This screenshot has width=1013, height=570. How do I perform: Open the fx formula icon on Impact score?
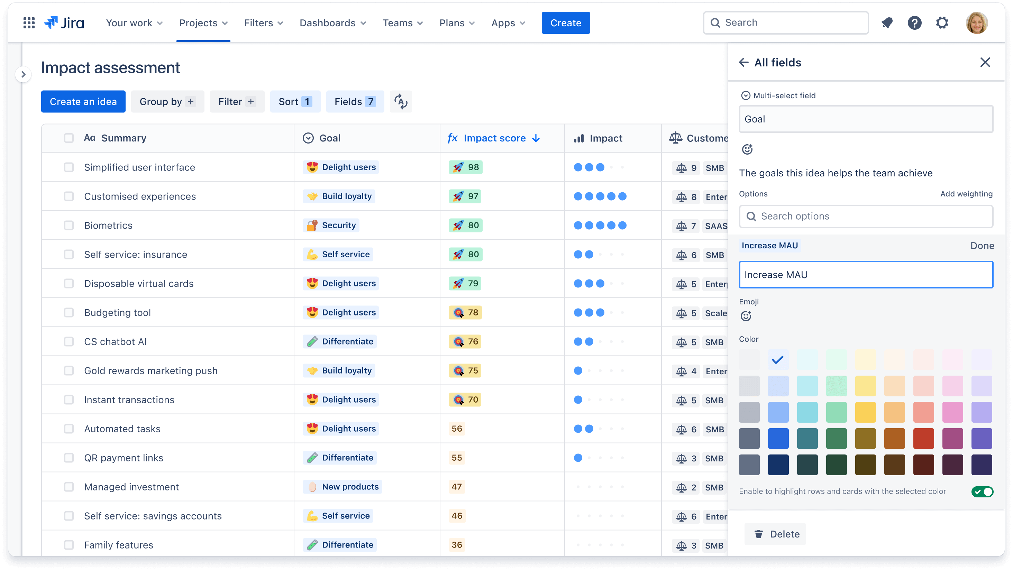453,138
